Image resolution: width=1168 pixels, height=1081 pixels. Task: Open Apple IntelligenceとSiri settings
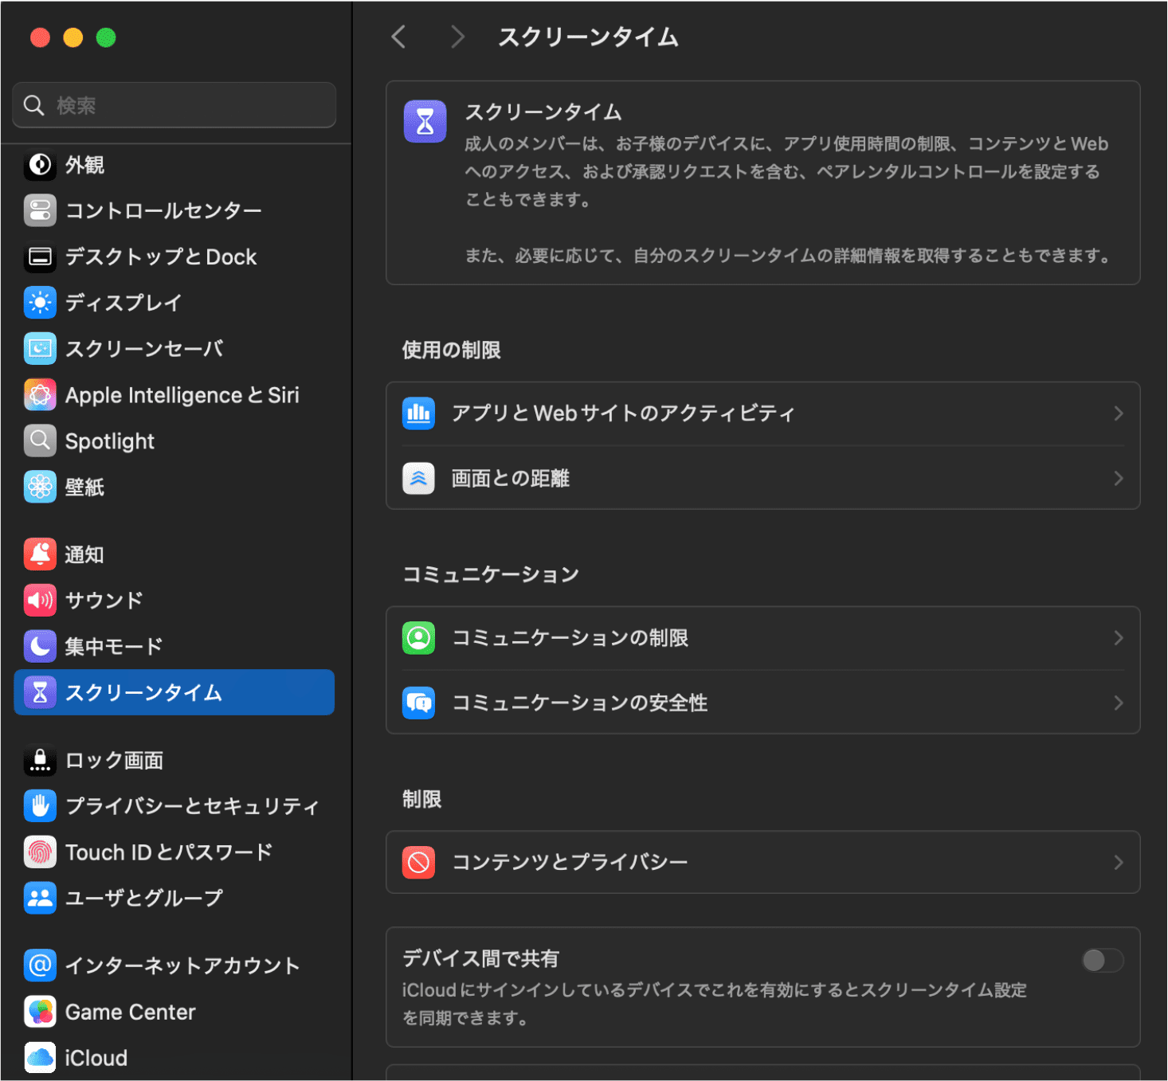tap(40, 394)
